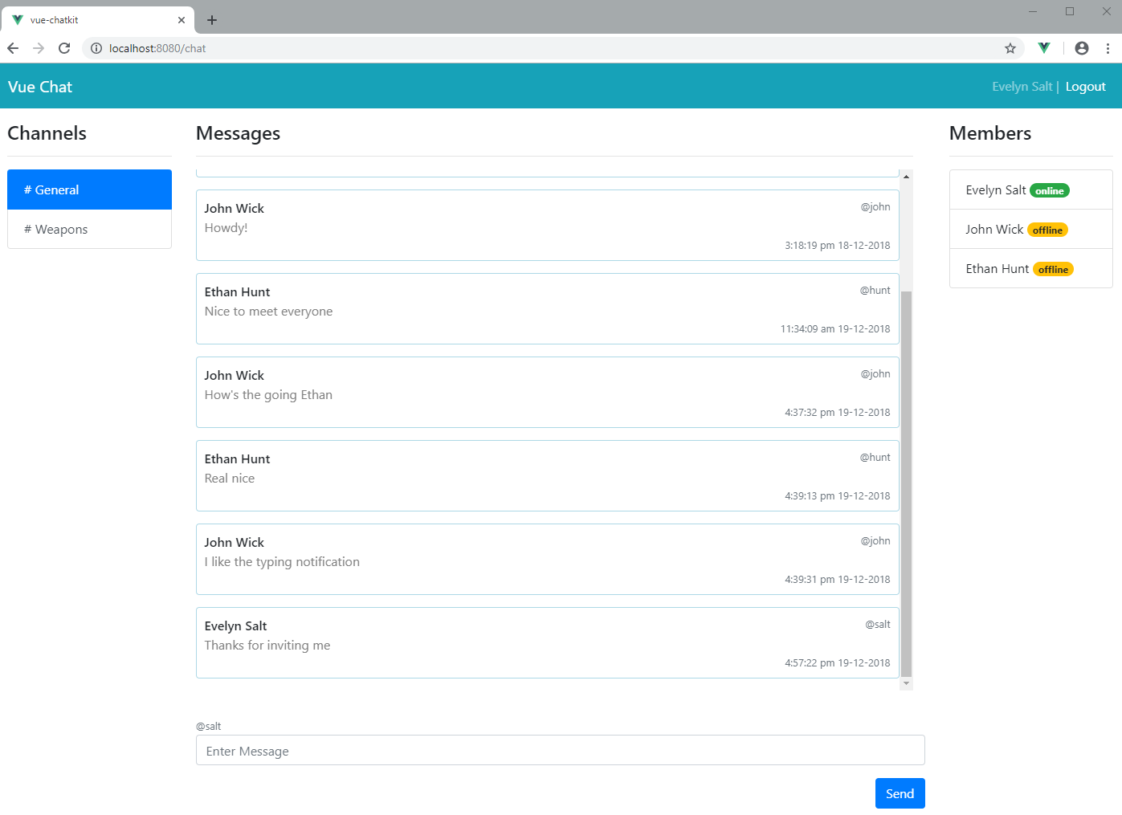
Task: Click the Members heading
Action: pyautogui.click(x=990, y=133)
